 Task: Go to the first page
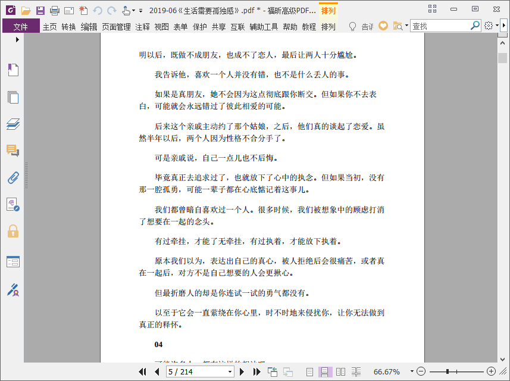pyautogui.click(x=142, y=371)
